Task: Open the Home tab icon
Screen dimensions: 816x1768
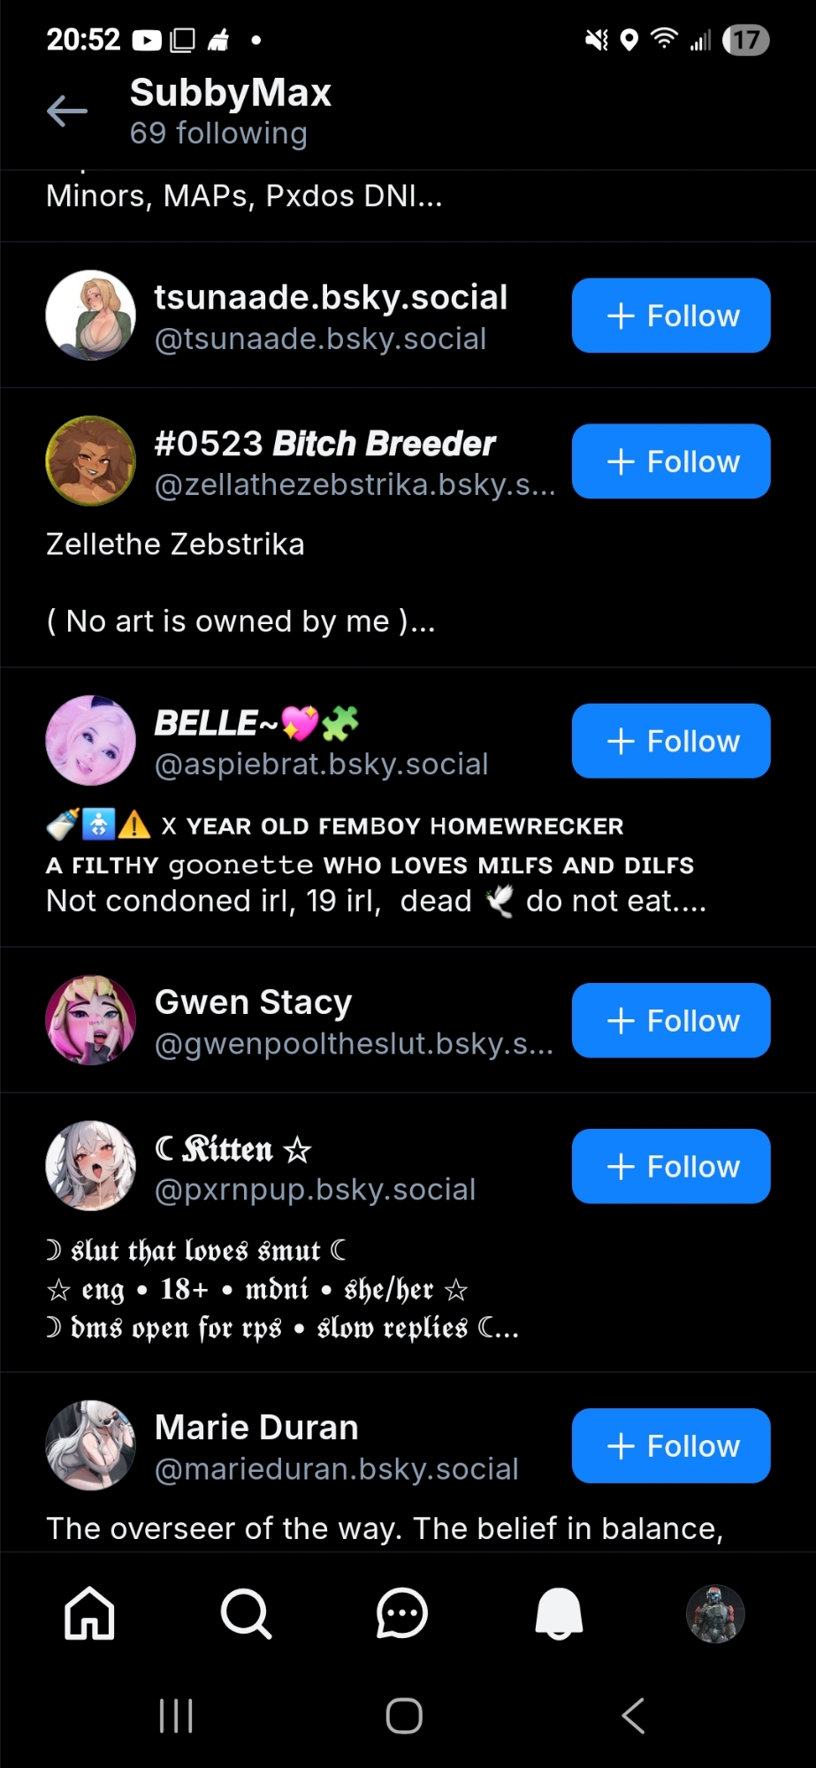Action: 89,1613
